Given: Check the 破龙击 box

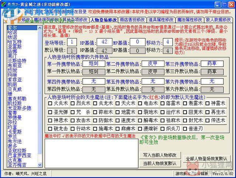Looking at the screenshot, I should point(50,129).
